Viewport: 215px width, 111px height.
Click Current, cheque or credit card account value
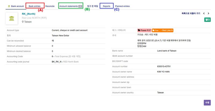[x=70, y=30]
